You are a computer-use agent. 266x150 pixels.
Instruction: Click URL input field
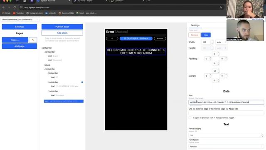[x=226, y=113]
